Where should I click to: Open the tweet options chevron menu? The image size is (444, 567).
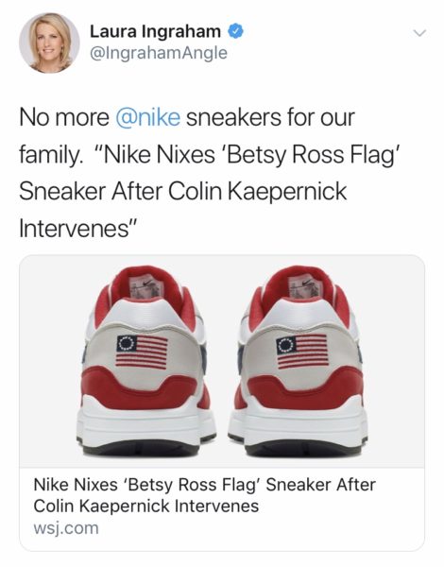point(419,33)
